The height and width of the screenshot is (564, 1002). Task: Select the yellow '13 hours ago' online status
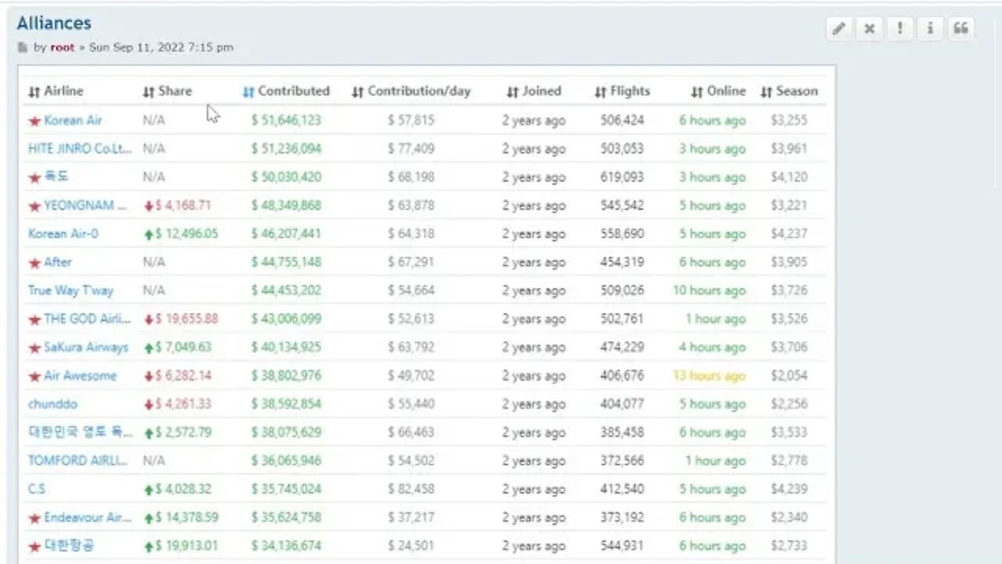[x=709, y=376]
